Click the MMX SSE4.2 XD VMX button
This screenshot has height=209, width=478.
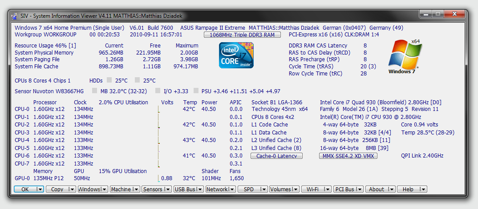pyautogui.click(x=348, y=156)
